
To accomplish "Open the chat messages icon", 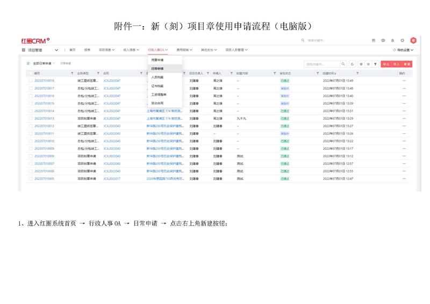I will click(x=383, y=40).
